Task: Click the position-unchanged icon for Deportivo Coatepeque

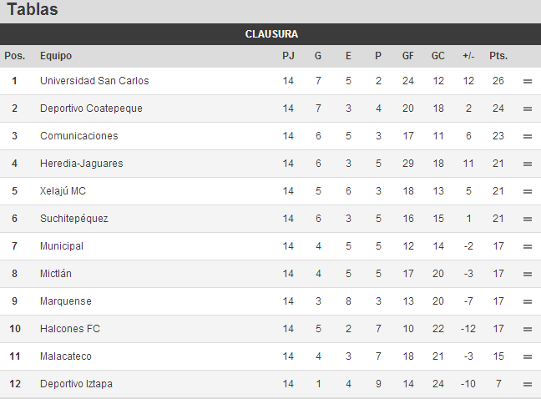Action: point(527,109)
